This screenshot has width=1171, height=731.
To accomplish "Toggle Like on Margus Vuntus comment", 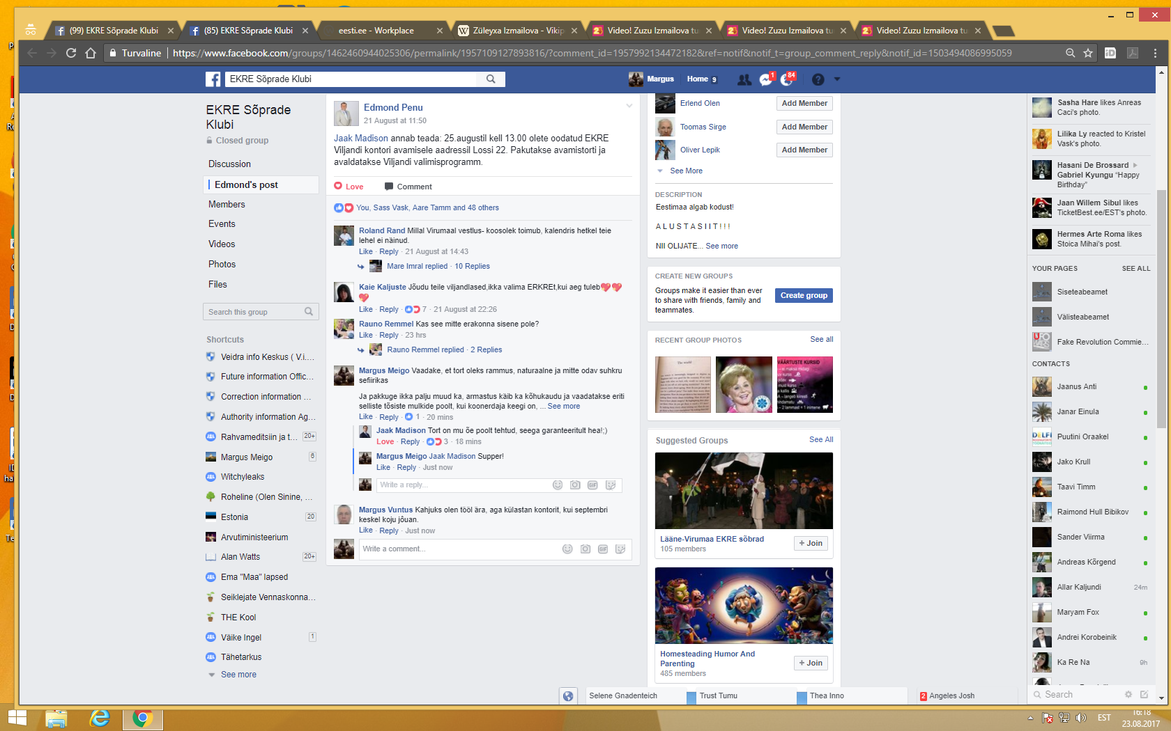I will (365, 530).
